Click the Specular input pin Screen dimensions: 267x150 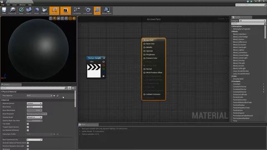(144, 51)
